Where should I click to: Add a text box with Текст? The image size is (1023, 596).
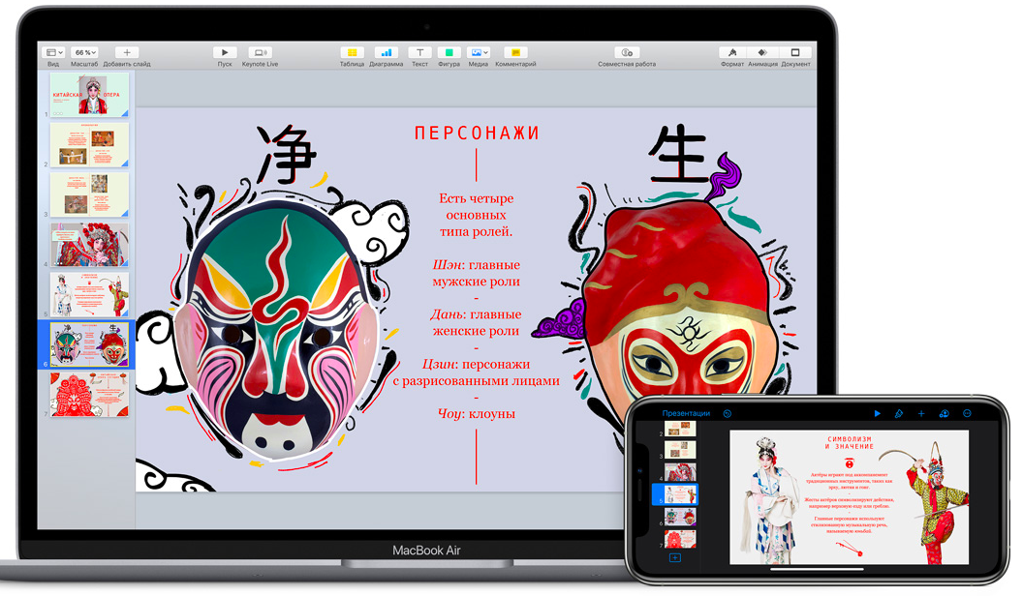(x=419, y=52)
